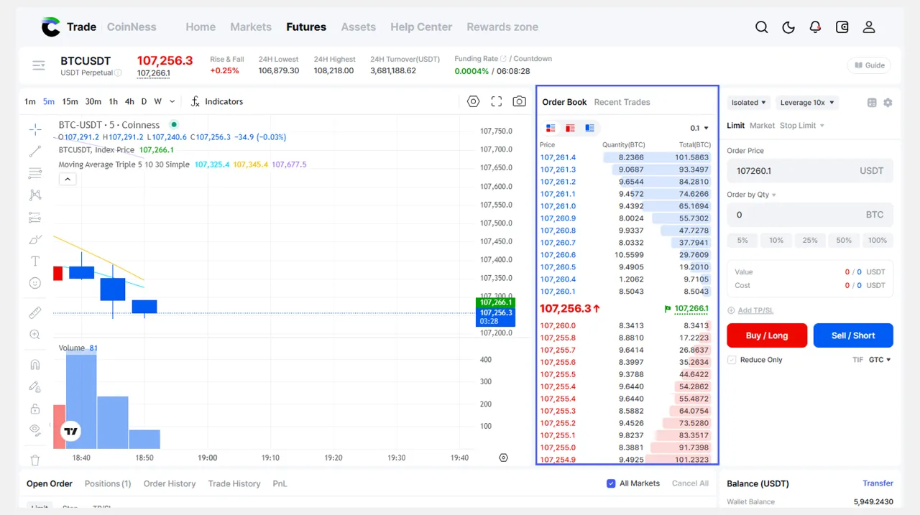
Task: Hide all drawings with eye icon
Action: [34, 430]
